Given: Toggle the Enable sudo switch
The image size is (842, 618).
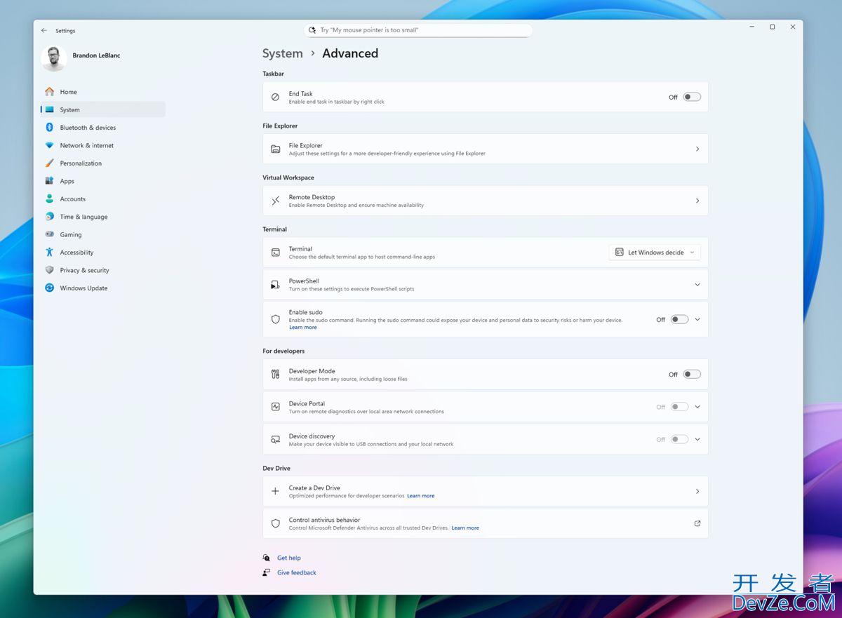Looking at the screenshot, I should (x=679, y=319).
